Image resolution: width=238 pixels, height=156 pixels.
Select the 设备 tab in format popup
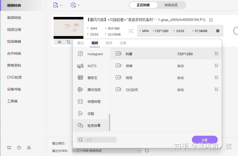tap(123, 43)
